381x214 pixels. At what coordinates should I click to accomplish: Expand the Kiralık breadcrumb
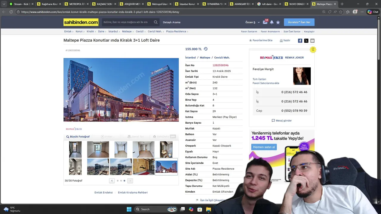click(91, 32)
